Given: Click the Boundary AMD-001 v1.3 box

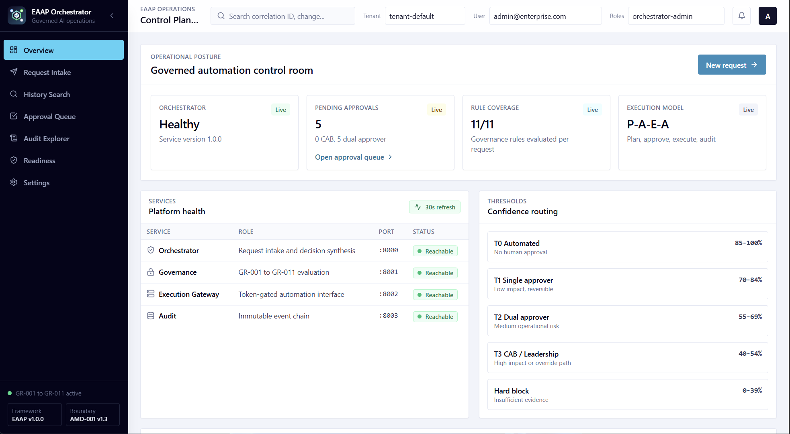Looking at the screenshot, I should [x=93, y=414].
